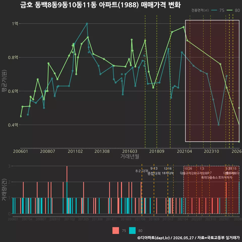Click the tallest volume bar reaching 3
Viewport: 242px width, 242px height.
(x=67, y=190)
